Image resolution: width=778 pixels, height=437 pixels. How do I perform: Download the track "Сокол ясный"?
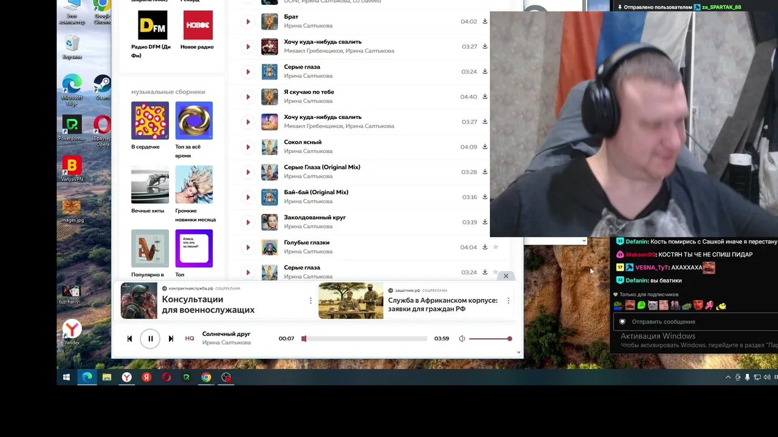(485, 146)
